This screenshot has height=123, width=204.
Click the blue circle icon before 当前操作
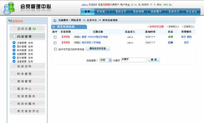pyautogui.click(x=55, y=20)
